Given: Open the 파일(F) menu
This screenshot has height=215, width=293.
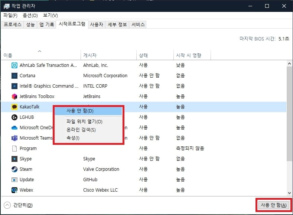Looking at the screenshot, I should pyautogui.click(x=10, y=15).
